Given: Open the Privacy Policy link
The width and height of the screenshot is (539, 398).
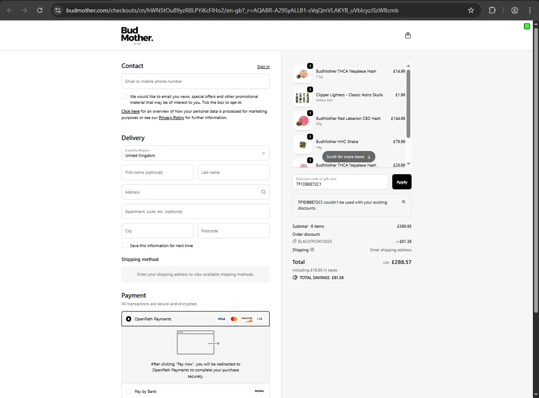Looking at the screenshot, I should click(171, 118).
